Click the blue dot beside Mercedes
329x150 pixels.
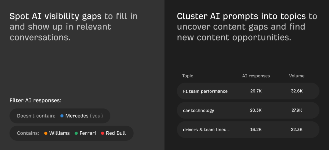tap(62, 116)
